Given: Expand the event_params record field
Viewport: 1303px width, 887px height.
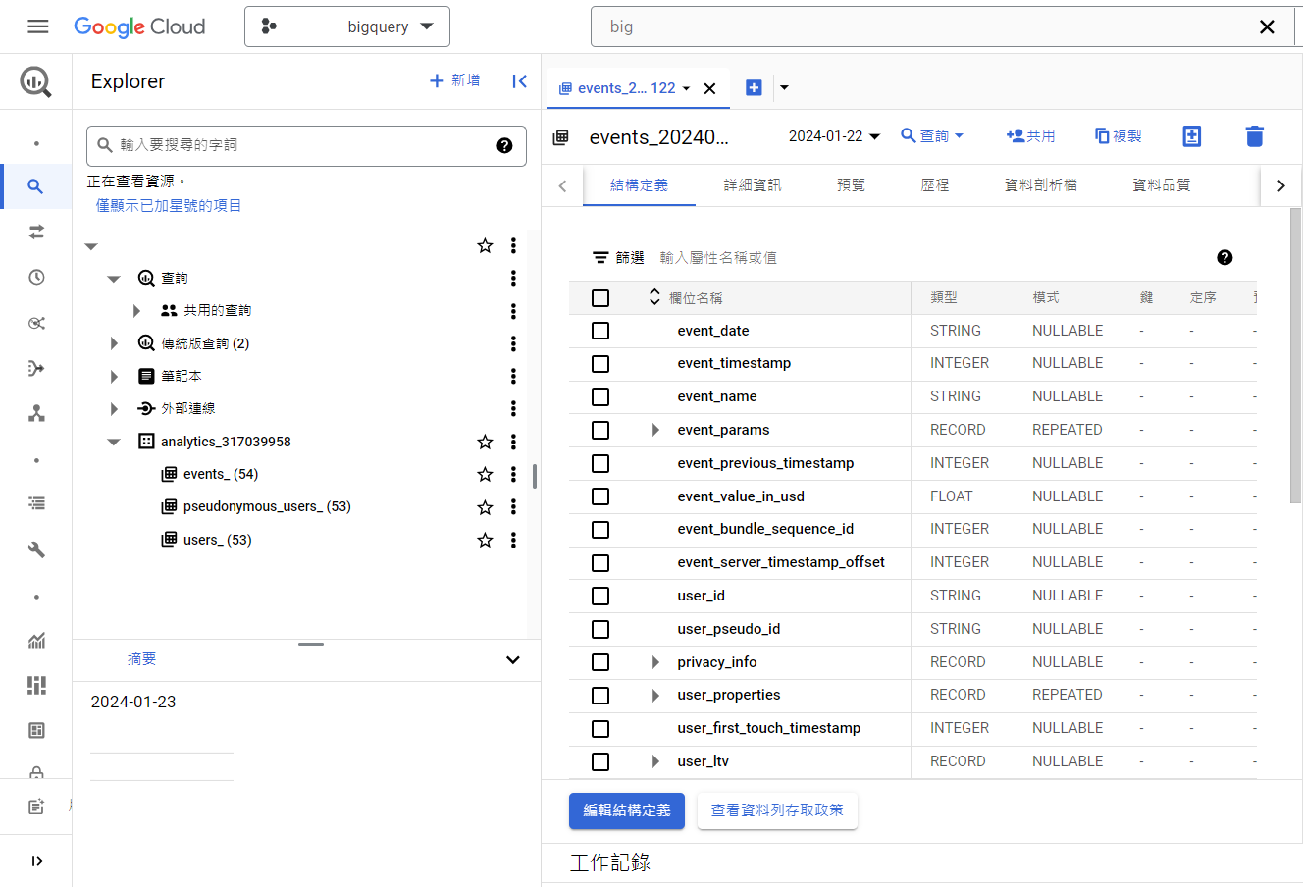Looking at the screenshot, I should click(x=655, y=430).
